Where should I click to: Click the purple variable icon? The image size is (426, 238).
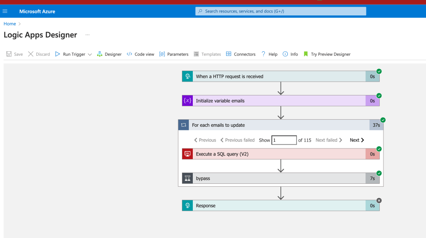pyautogui.click(x=187, y=100)
